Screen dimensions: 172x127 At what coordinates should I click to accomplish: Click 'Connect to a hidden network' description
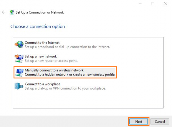[x=70, y=75]
